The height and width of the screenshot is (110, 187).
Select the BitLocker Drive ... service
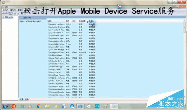click(72, 61)
